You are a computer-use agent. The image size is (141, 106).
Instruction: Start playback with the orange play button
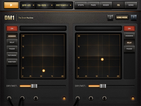pyautogui.click(x=11, y=5)
